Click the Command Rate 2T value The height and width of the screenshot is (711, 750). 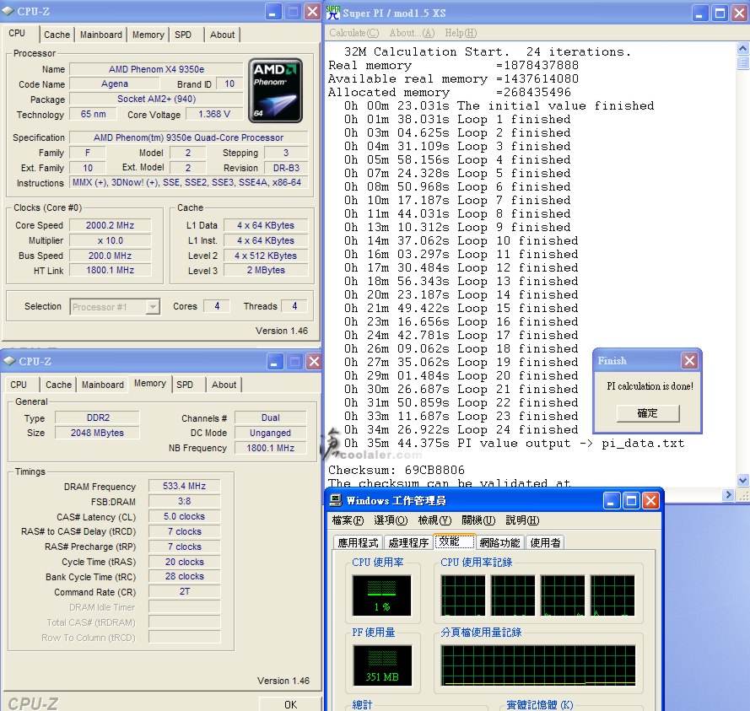pyautogui.click(x=184, y=591)
